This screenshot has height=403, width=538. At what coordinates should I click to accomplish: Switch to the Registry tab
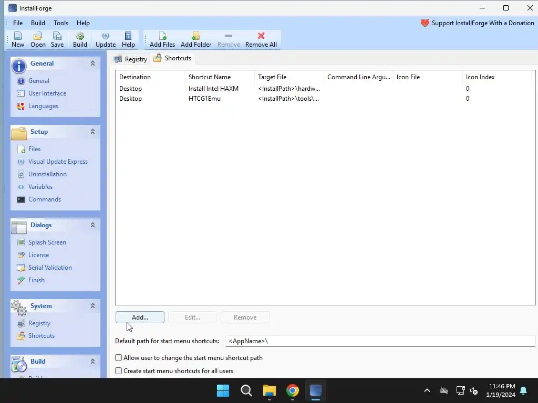click(x=131, y=59)
